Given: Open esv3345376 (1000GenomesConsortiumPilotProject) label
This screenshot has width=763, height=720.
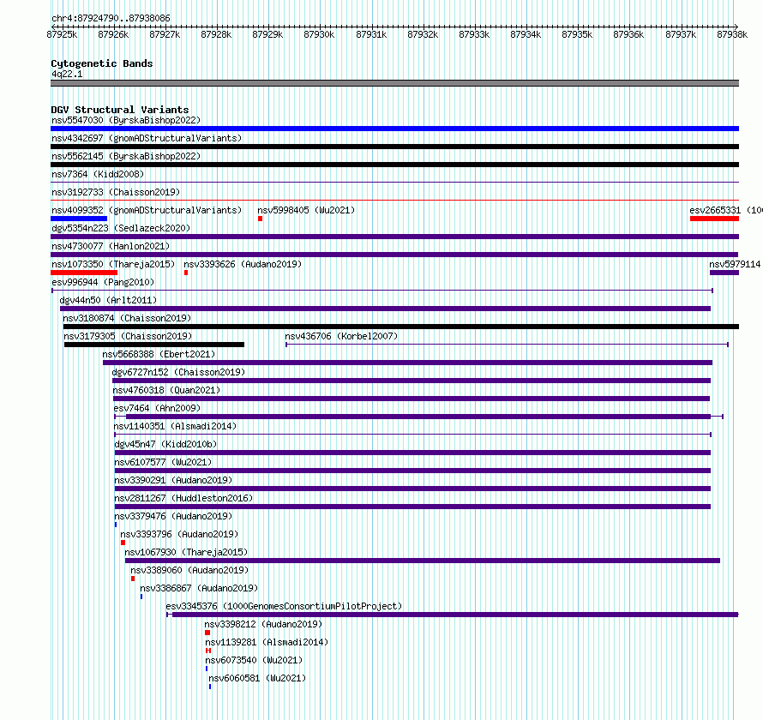Looking at the screenshot, I should 284,606.
